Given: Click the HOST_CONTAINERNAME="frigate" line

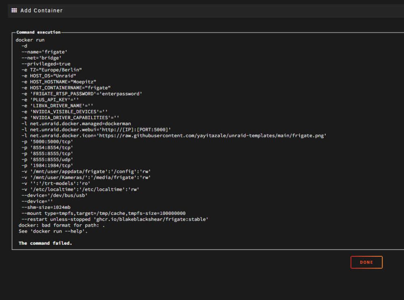Looking at the screenshot, I should [66, 88].
